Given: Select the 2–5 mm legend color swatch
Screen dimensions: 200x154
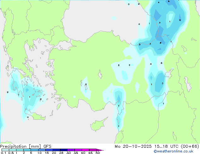Looking at the screenshot, I should (x=27, y=150).
